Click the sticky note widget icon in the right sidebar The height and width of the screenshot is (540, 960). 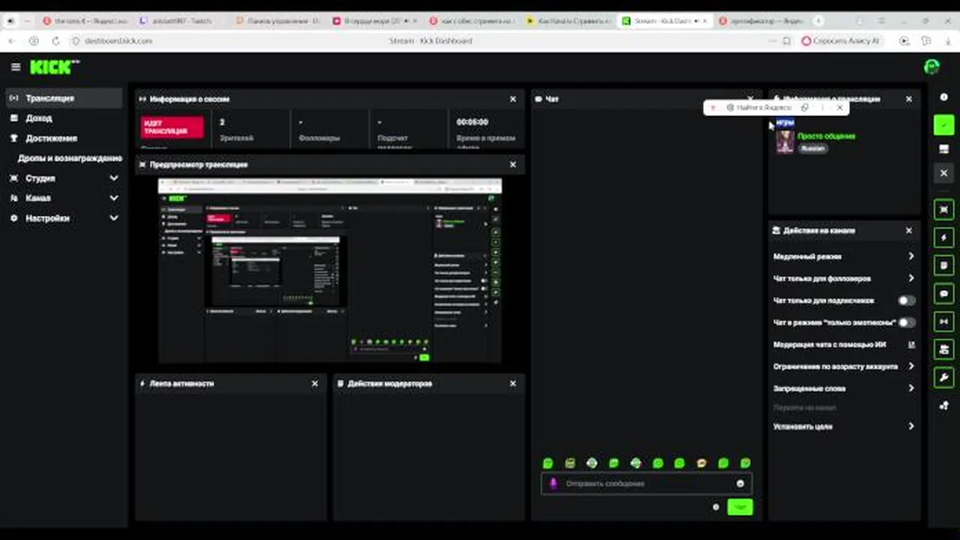(944, 265)
